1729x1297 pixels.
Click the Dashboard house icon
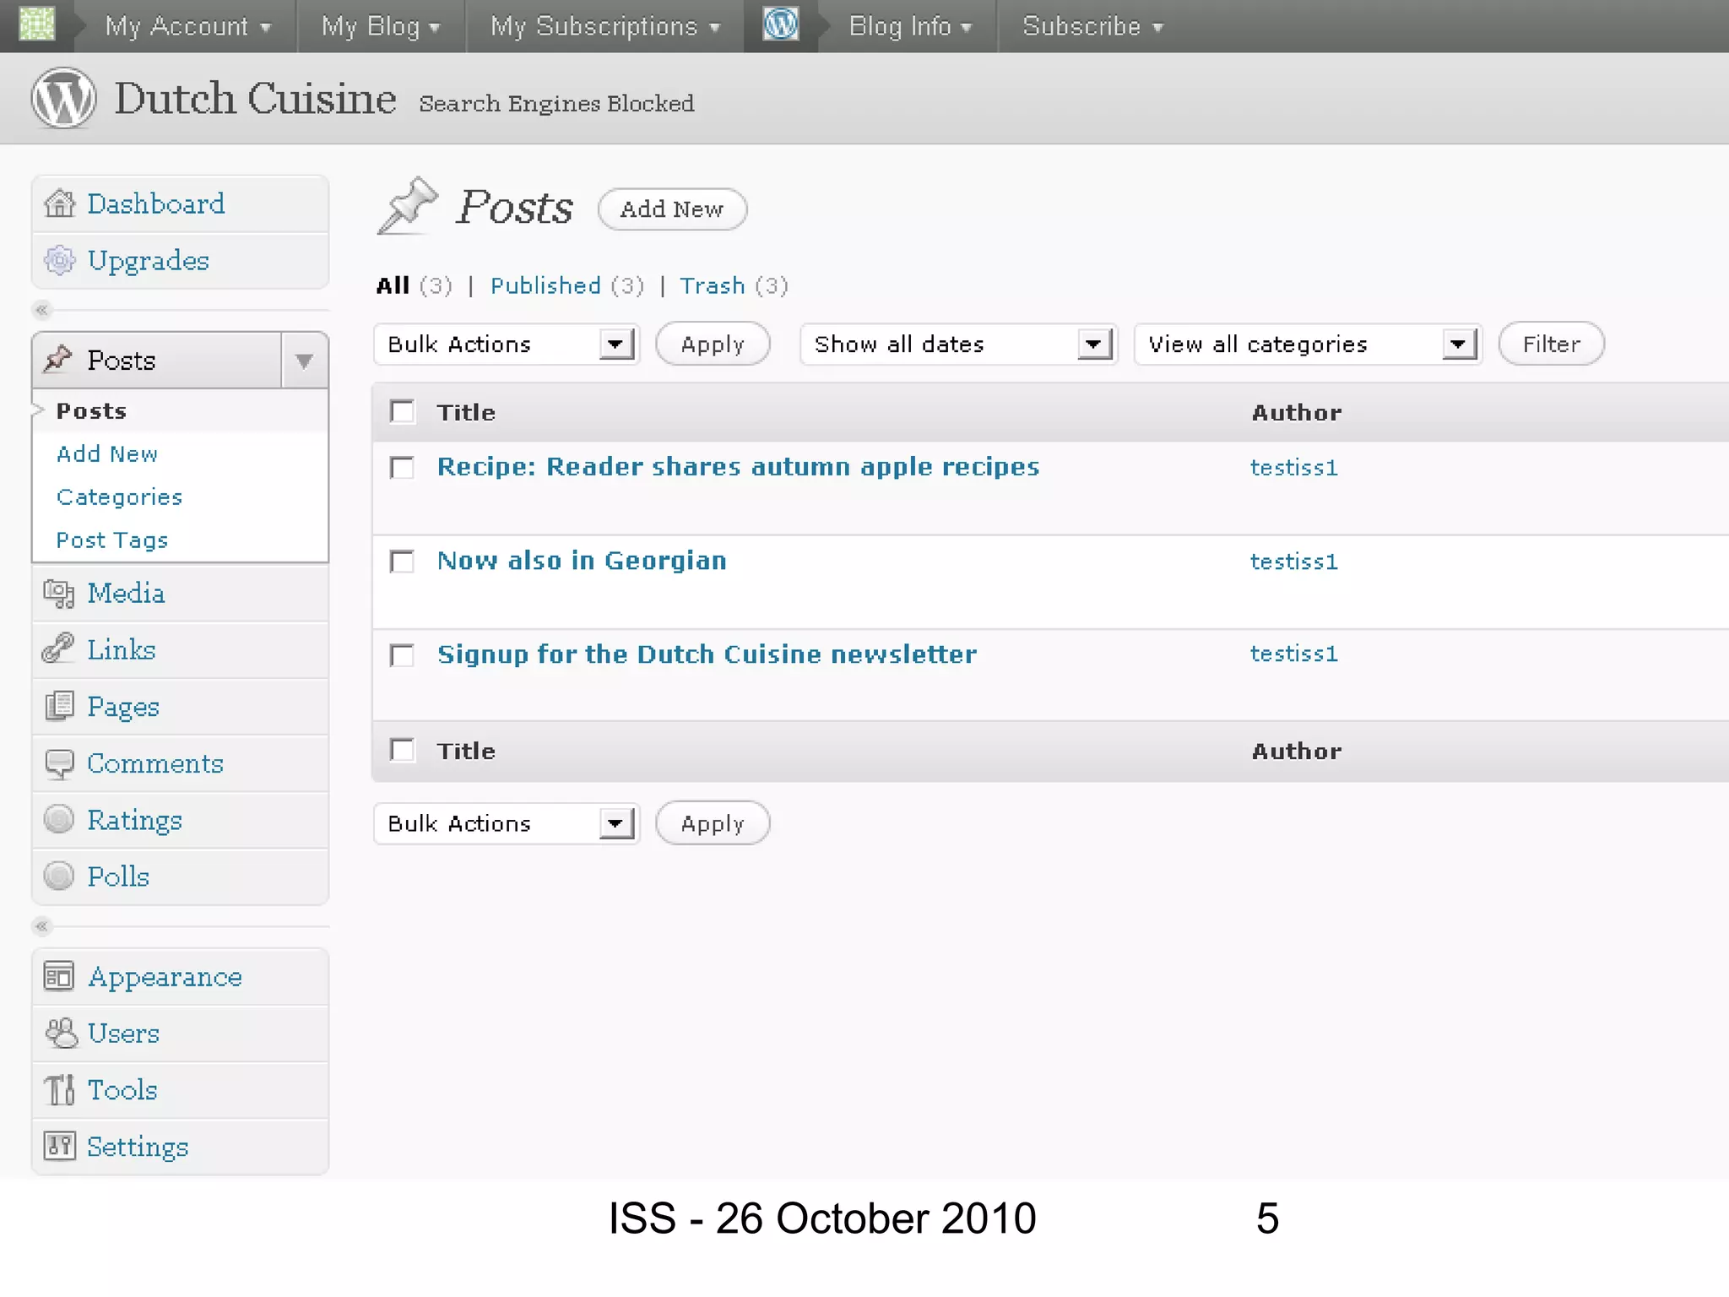59,204
